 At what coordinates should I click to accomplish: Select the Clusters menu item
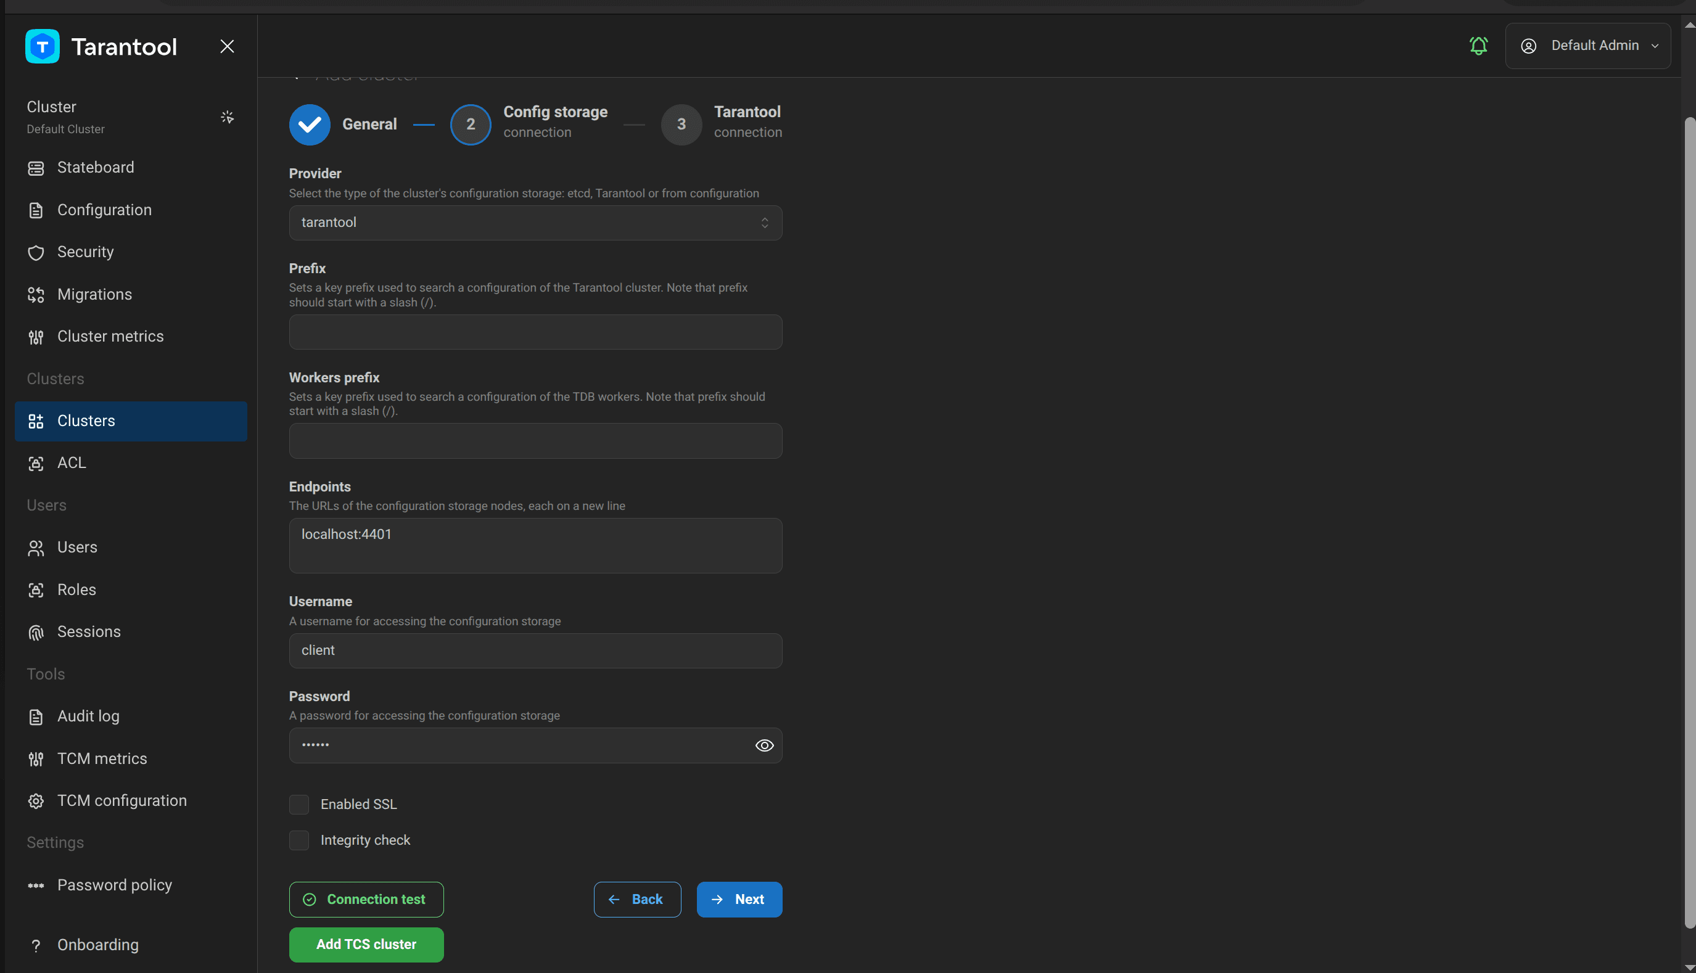coord(131,421)
